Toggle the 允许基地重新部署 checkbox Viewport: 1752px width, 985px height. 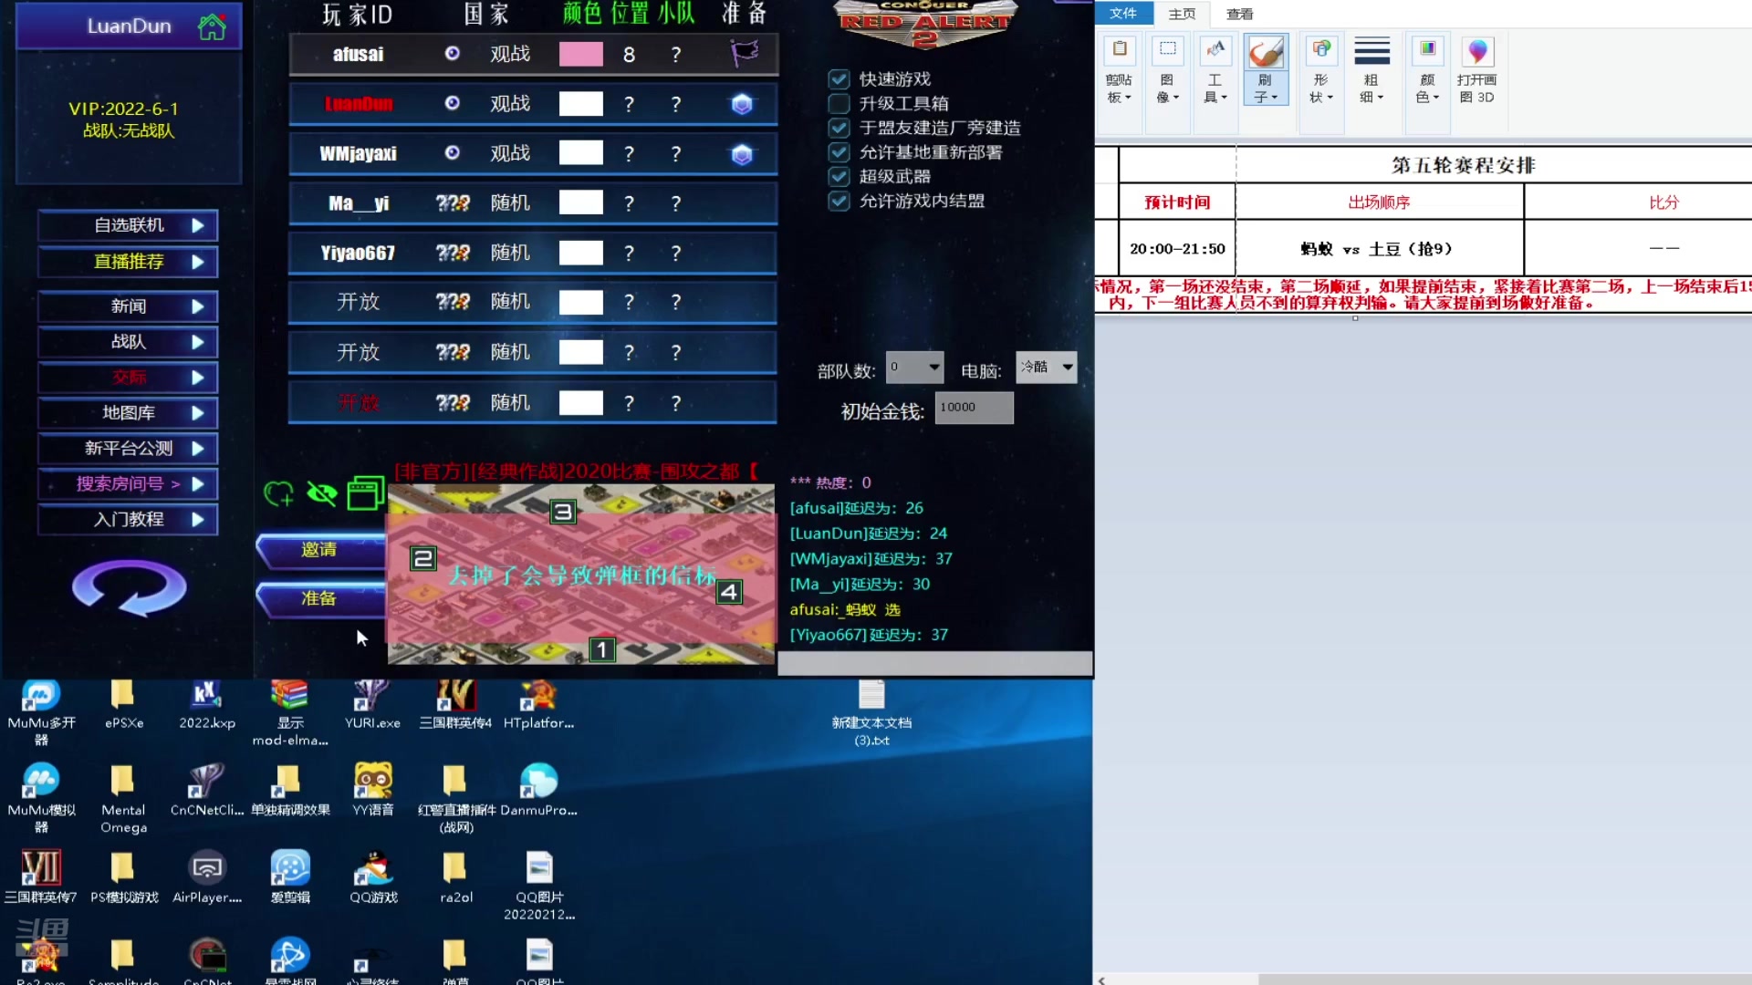point(839,151)
